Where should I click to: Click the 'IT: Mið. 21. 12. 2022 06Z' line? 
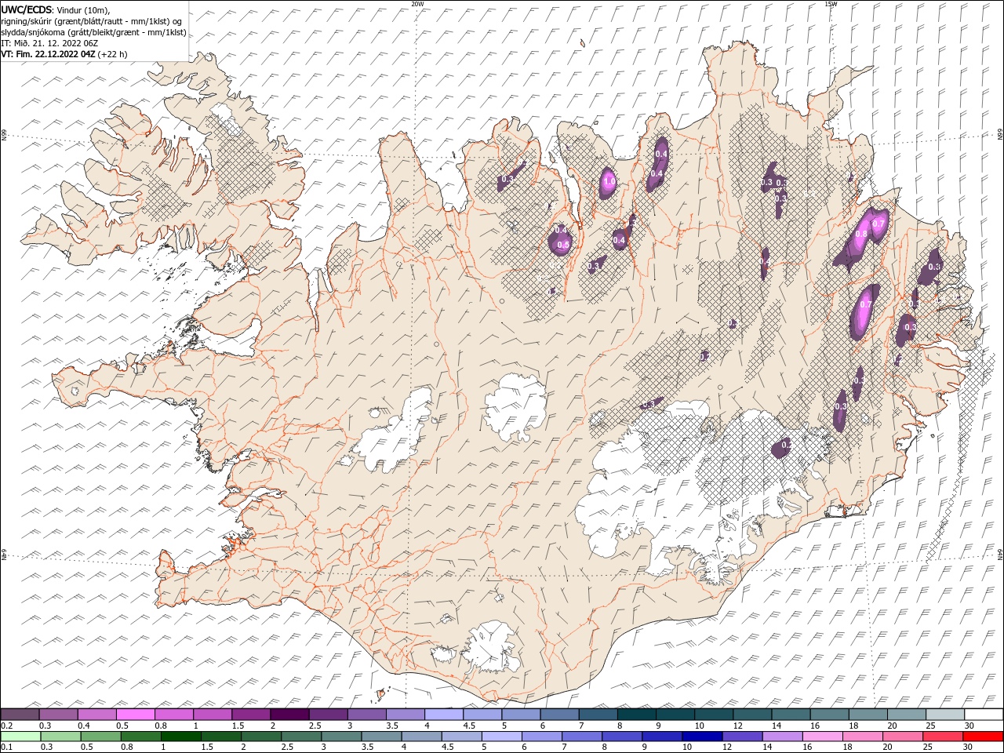tap(49, 43)
